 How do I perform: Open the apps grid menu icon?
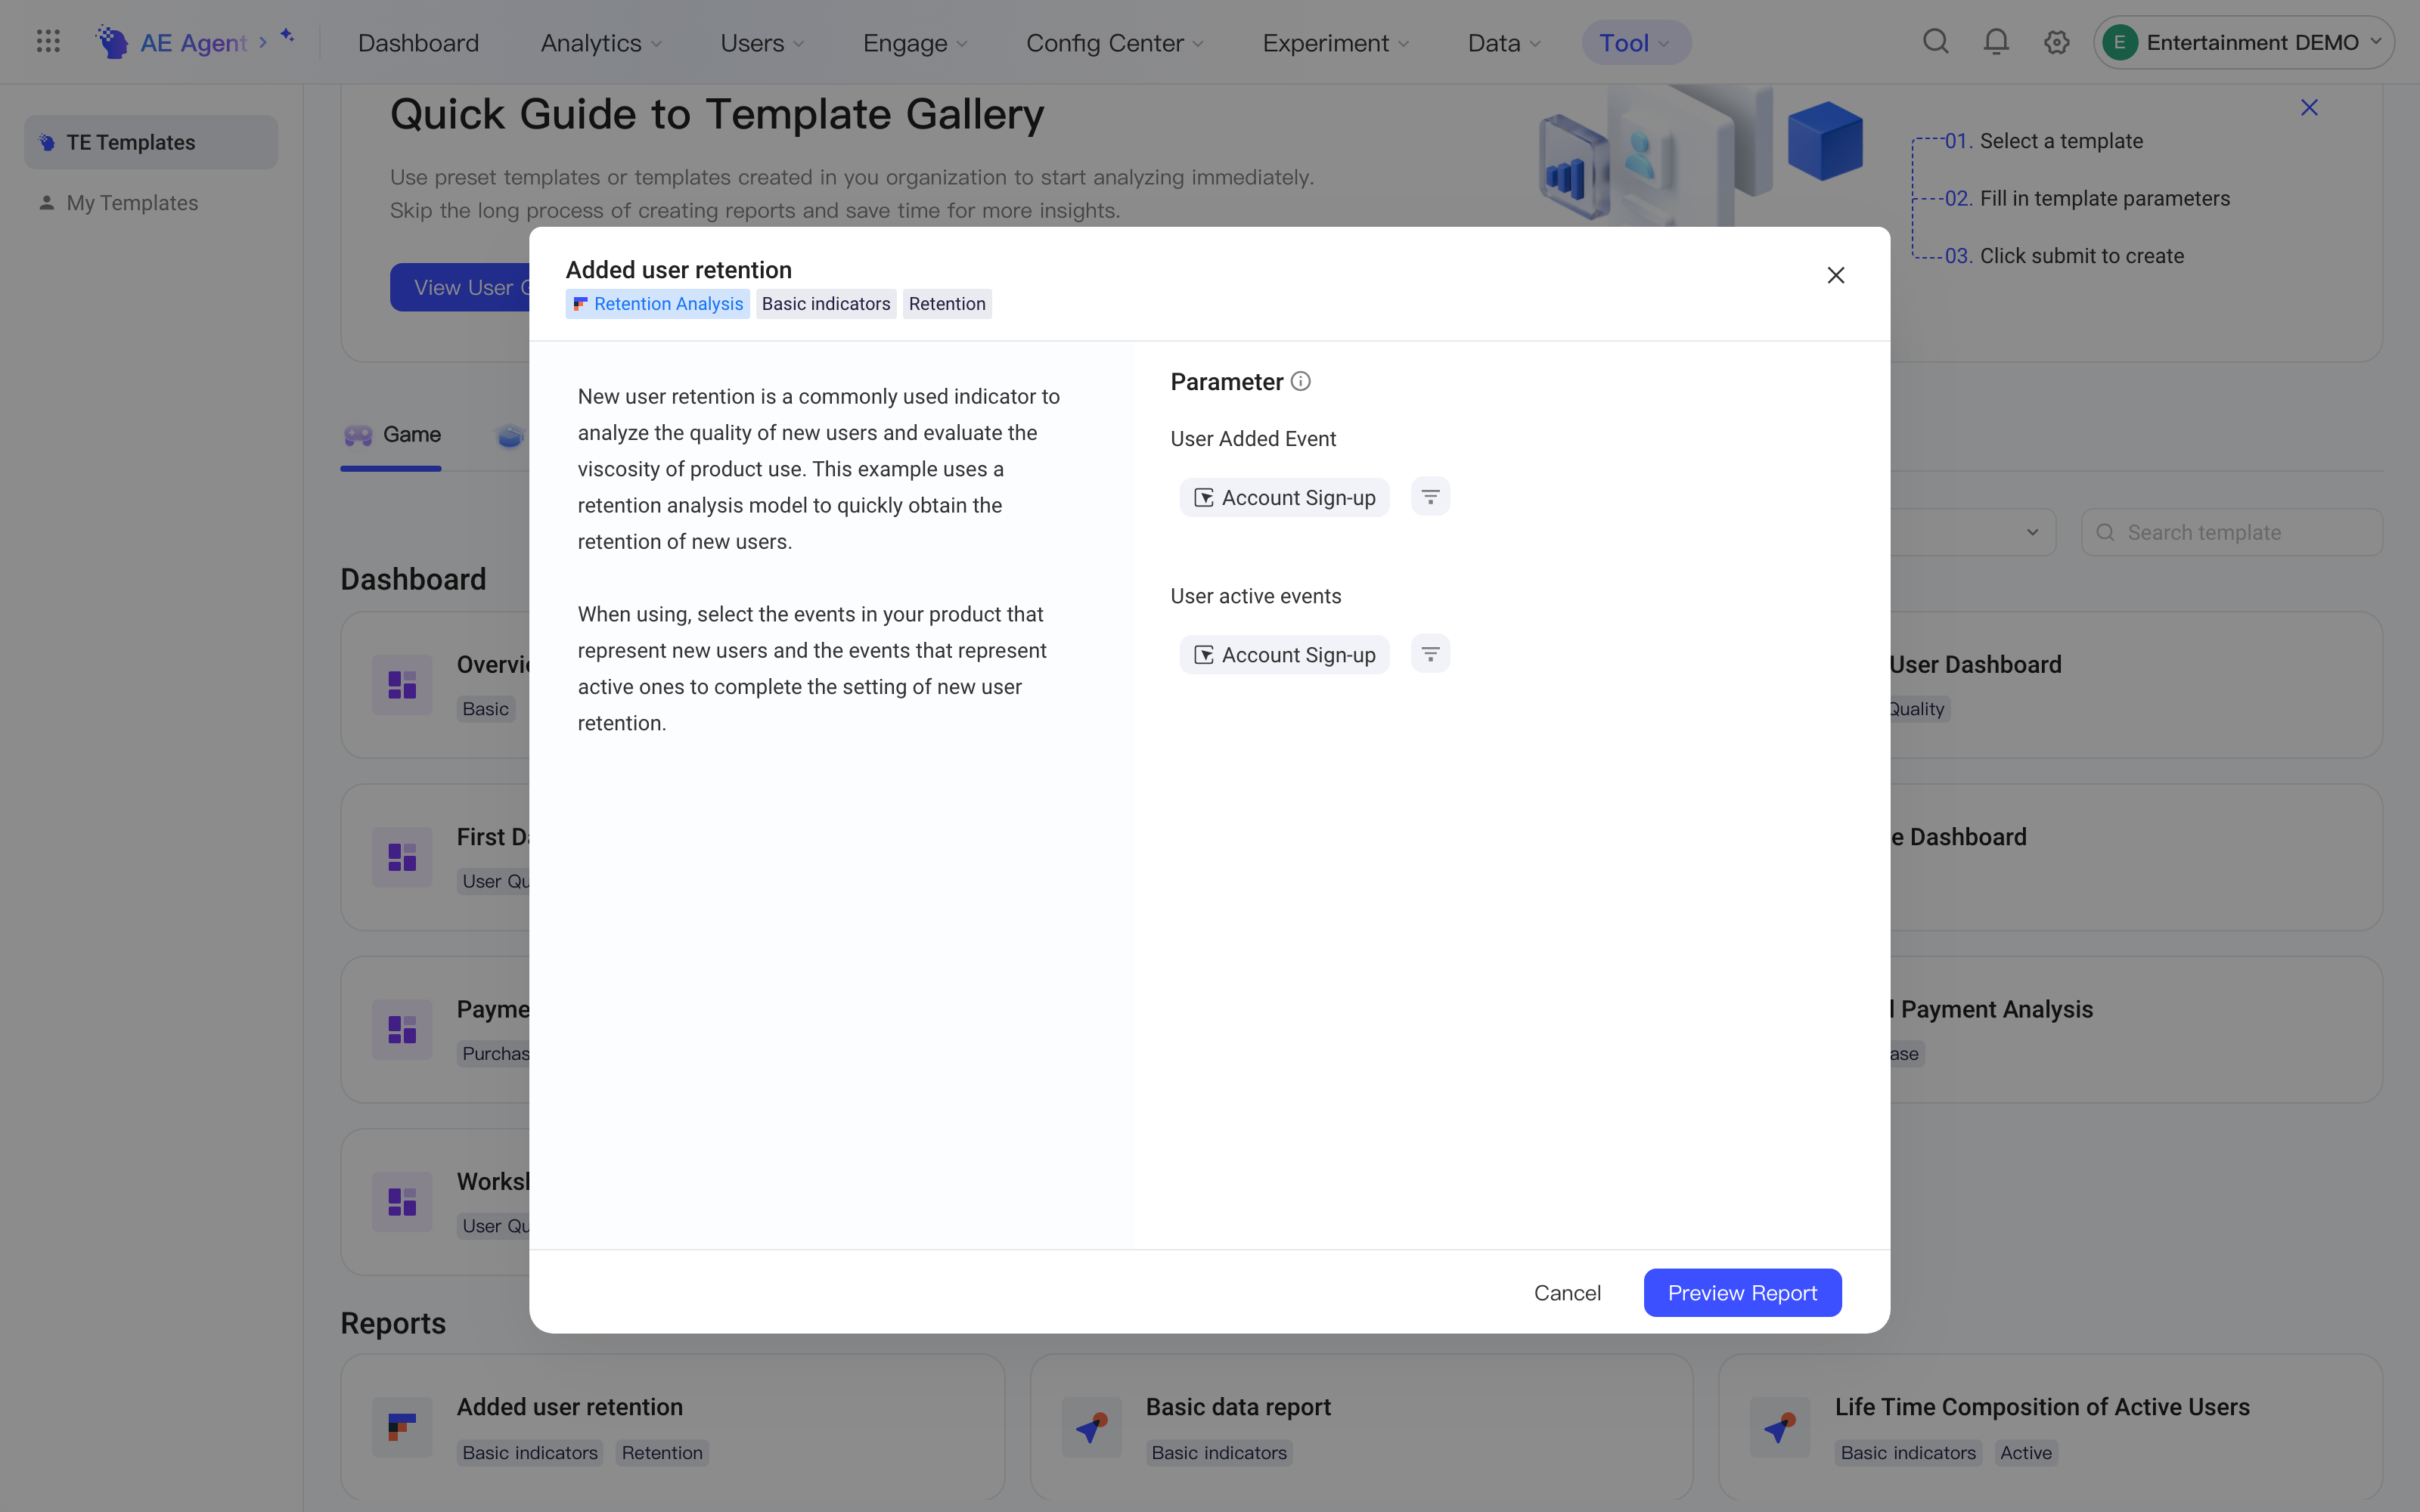point(48,42)
